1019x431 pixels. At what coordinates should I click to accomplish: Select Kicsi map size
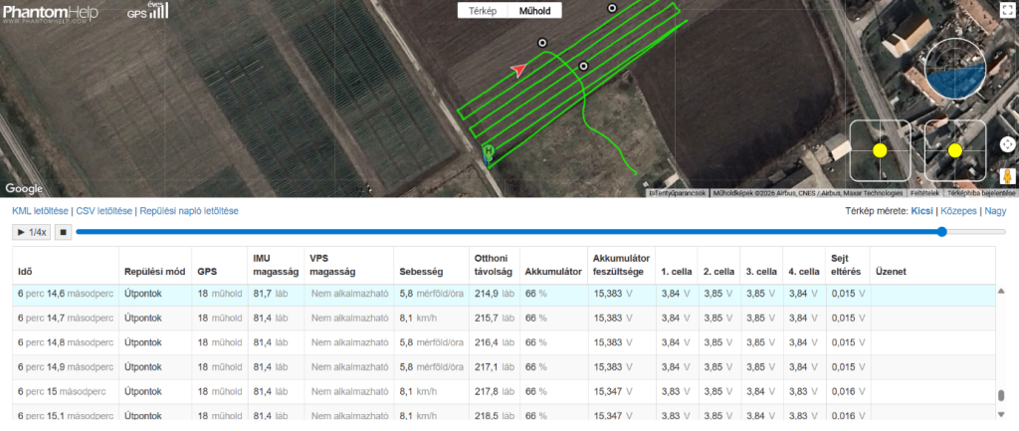tap(922, 211)
